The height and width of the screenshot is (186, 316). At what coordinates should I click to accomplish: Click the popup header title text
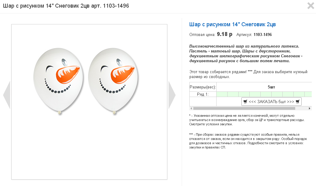click(66, 6)
